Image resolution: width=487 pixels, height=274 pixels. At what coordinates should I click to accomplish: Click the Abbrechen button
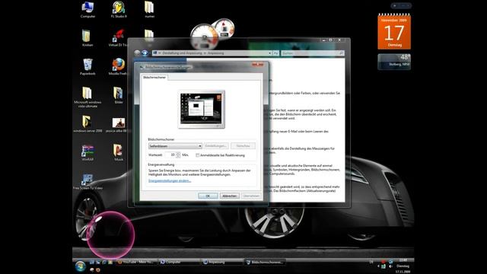tap(230, 196)
